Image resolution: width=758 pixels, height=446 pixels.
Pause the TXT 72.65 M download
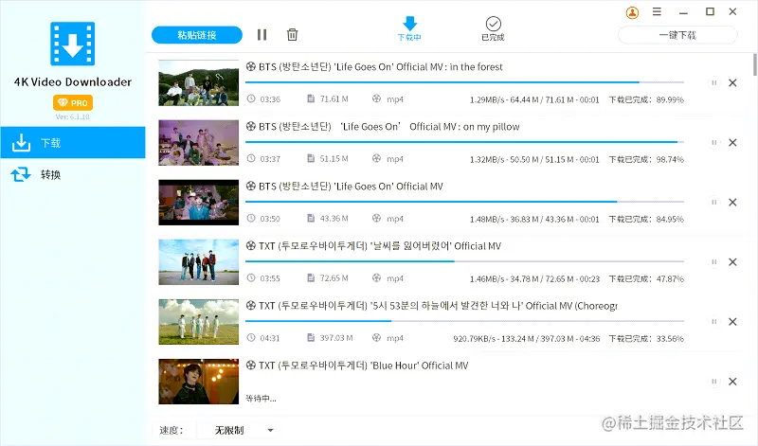(713, 262)
